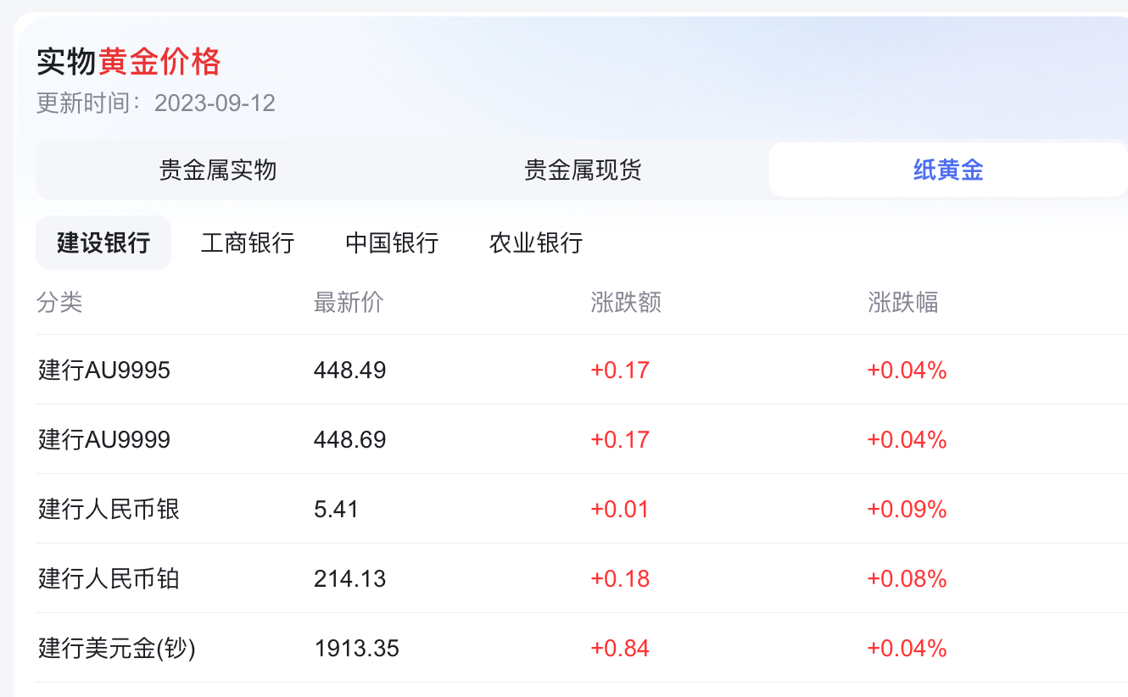Click the +0.84 change value
This screenshot has width=1128, height=697.
coord(619,648)
